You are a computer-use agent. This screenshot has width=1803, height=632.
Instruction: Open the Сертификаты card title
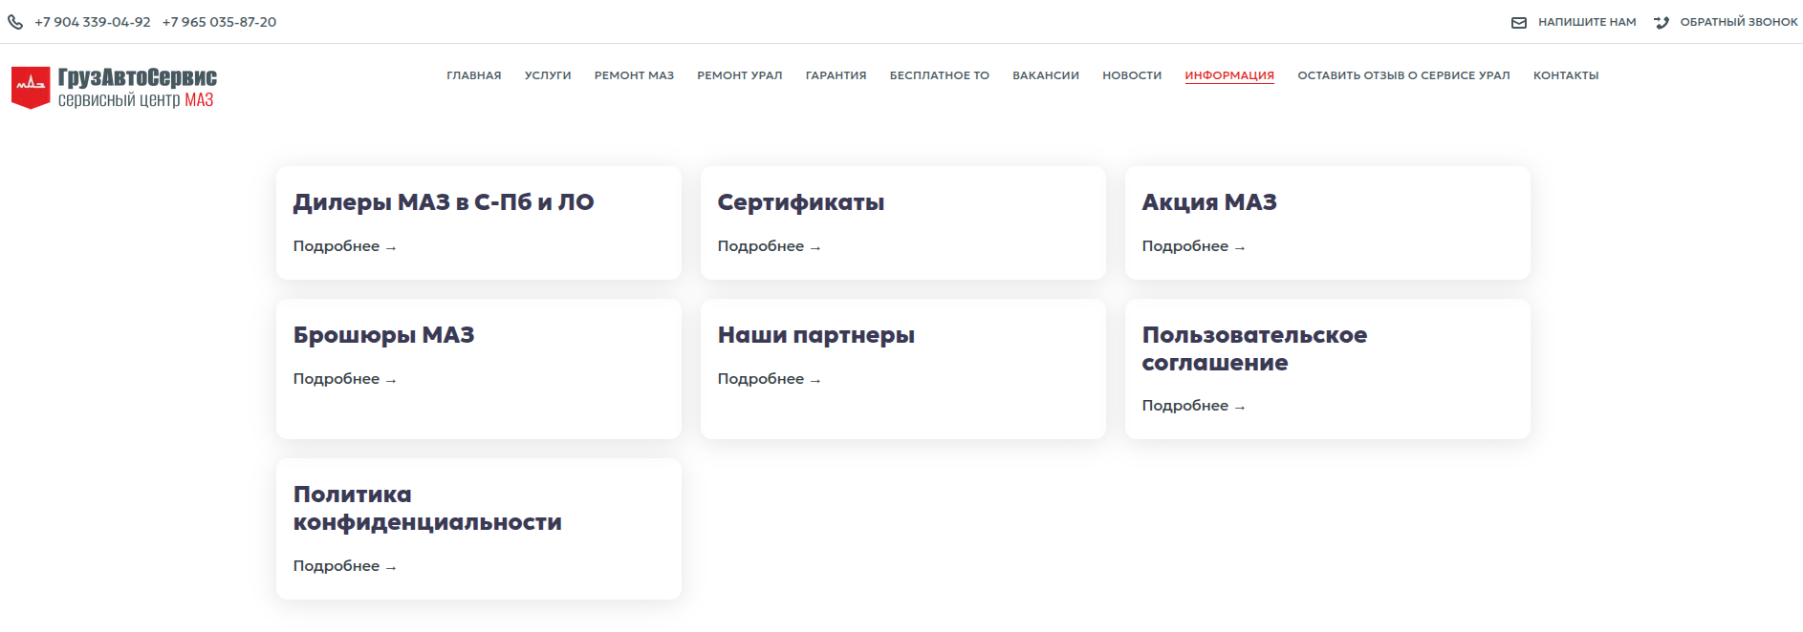coord(801,202)
